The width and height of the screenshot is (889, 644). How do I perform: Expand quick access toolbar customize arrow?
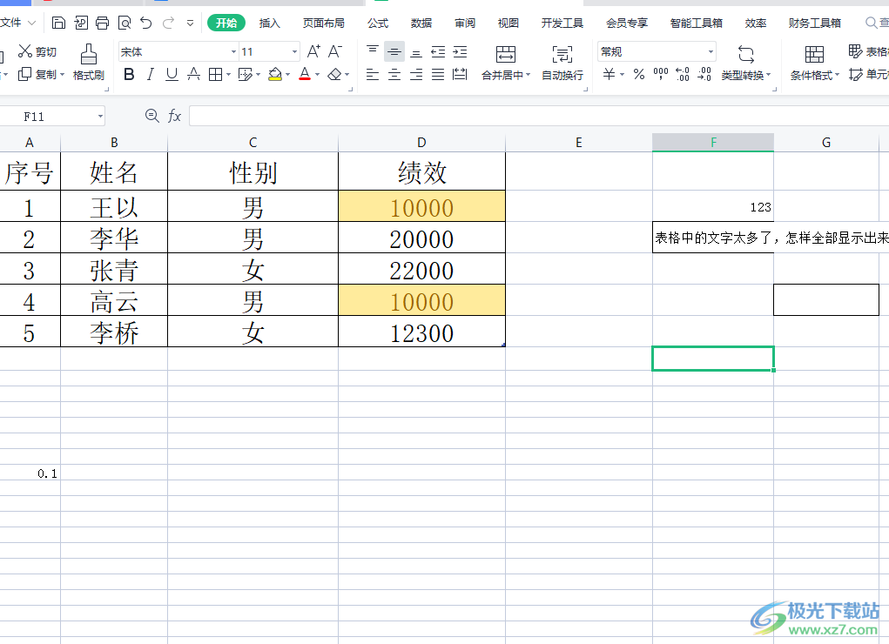coord(191,23)
